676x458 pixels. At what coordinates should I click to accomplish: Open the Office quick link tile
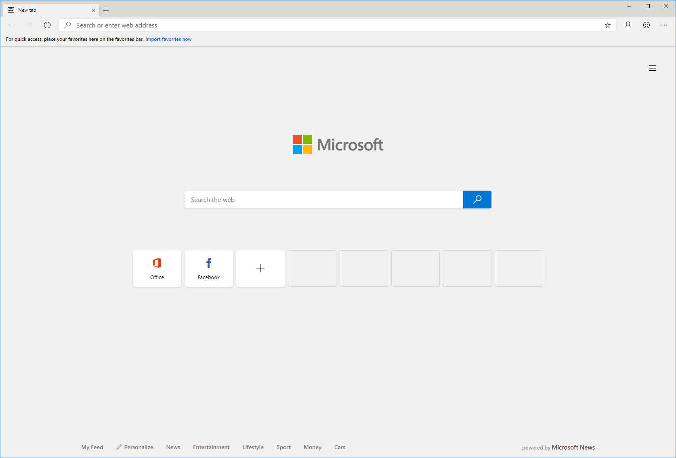click(x=157, y=269)
